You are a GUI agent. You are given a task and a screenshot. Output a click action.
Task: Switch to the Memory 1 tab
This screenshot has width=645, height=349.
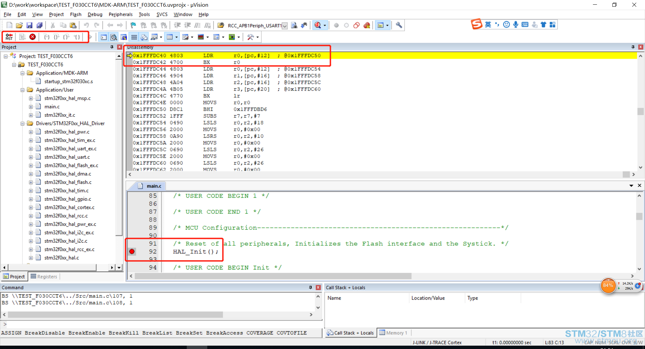tap(393, 333)
